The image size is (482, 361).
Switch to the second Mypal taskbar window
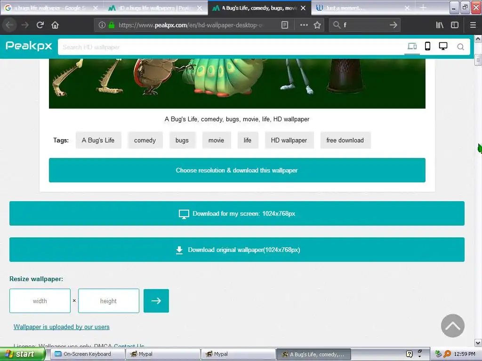point(238,354)
